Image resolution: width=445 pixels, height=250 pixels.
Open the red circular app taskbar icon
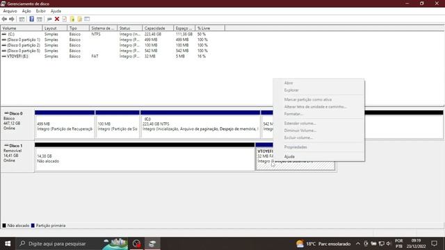point(136,244)
